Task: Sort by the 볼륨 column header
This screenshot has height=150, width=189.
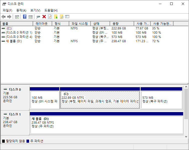Action: (17, 24)
